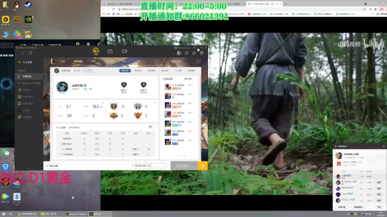387x217 pixels.
Task: Open the first recent match record
Action: tap(179, 87)
